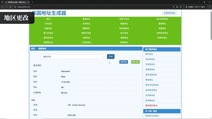The width and height of the screenshot is (212, 119).
Task: Open 西班牙地址 navigation link
Action: 86,33
